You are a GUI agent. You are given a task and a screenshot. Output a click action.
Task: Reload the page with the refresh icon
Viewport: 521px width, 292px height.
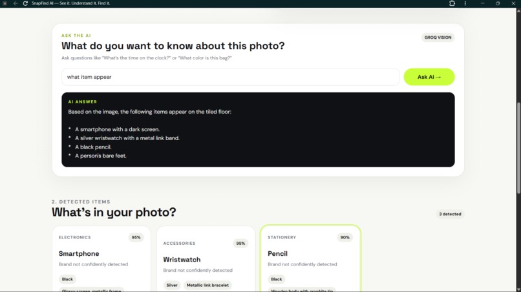click(x=25, y=3)
